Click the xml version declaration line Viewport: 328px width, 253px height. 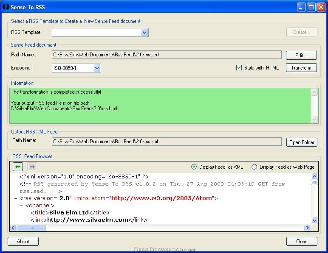pyautogui.click(x=84, y=177)
